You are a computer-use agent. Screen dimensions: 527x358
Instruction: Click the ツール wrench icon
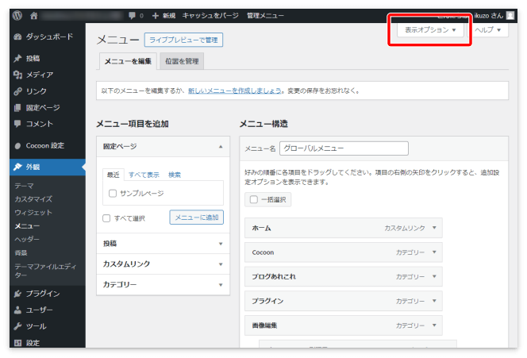point(17,326)
